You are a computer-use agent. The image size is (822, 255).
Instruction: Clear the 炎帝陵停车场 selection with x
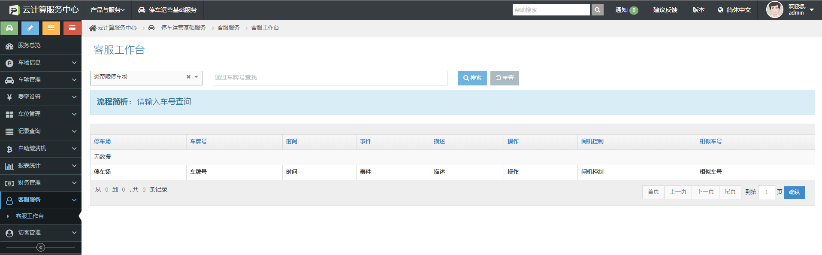pyautogui.click(x=188, y=77)
